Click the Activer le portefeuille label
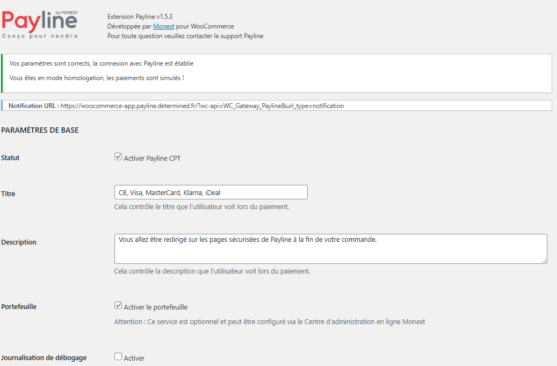The height and width of the screenshot is (366, 557). (156, 307)
